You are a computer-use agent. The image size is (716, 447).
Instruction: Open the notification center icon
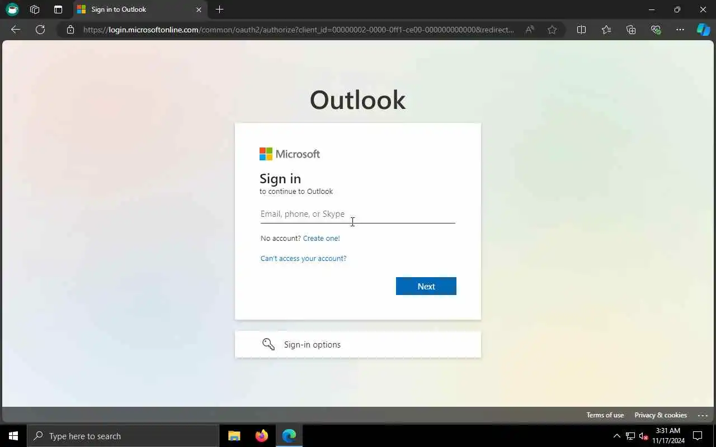click(698, 436)
